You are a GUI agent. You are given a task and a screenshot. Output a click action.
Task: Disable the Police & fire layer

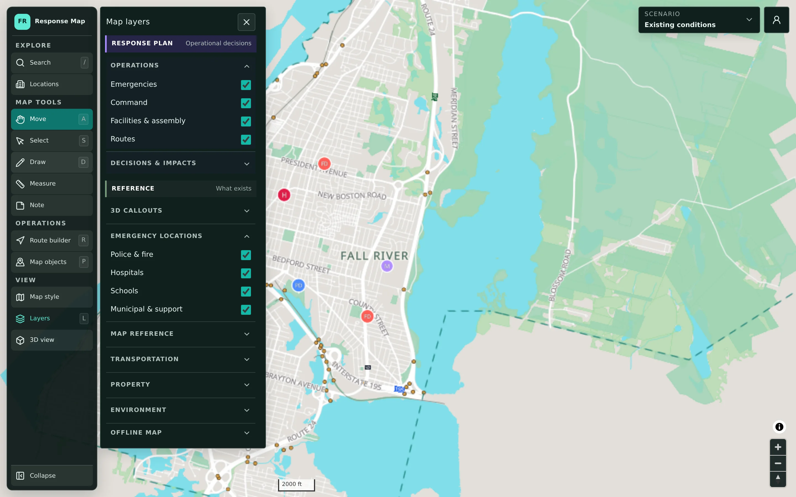coord(246,255)
